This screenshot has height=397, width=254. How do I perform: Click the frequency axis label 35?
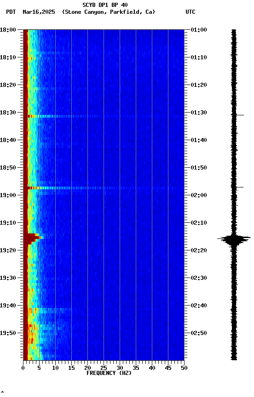click(136, 368)
